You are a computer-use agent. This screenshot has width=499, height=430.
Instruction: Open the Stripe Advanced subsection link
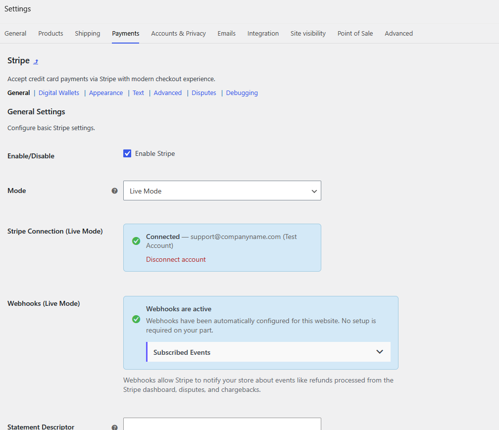pos(168,93)
